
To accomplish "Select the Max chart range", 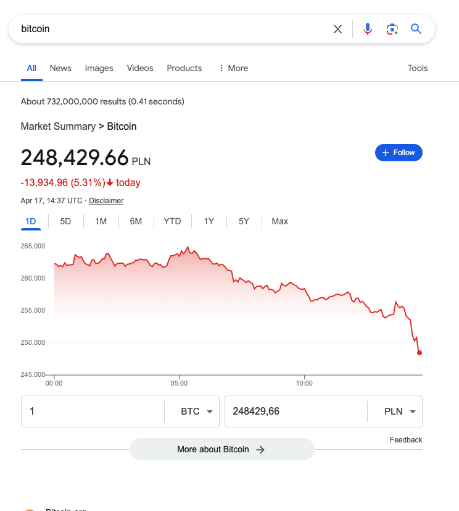I will (x=279, y=222).
